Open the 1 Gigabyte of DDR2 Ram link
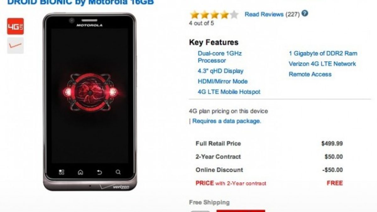The height and width of the screenshot is (212, 377). pyautogui.click(x=323, y=53)
